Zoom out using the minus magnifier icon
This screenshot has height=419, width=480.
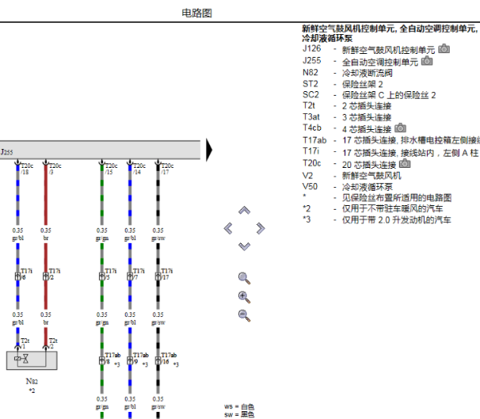pos(244,315)
